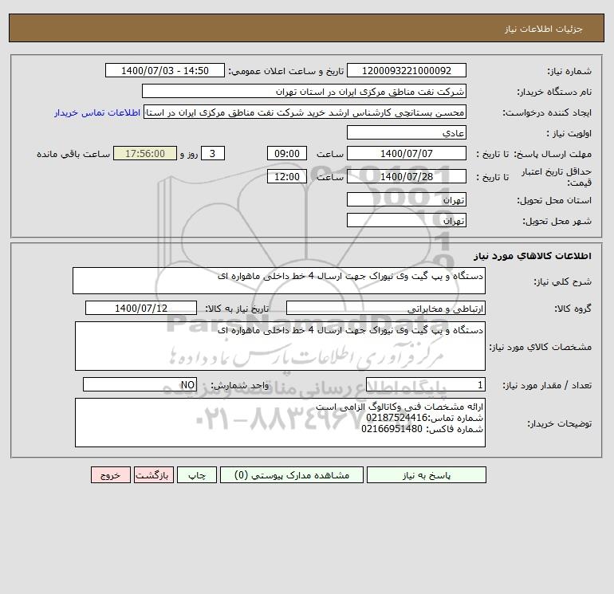Viewport: 614px width, 594px height.
Task: Click the خروج exit button
Action: (110, 475)
